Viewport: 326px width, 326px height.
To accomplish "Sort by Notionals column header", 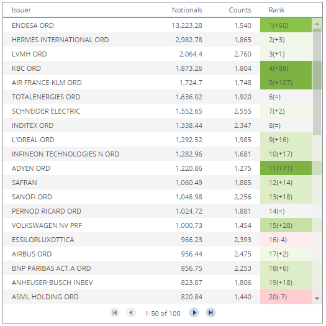I will [x=187, y=10].
